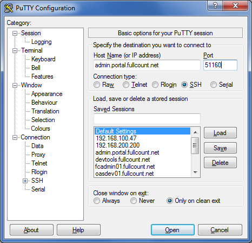The height and width of the screenshot is (243, 252).
Task: Collapse the Connection tree node
Action: click(x=15, y=137)
